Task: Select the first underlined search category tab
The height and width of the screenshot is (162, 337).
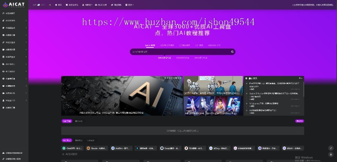Action: (150, 45)
